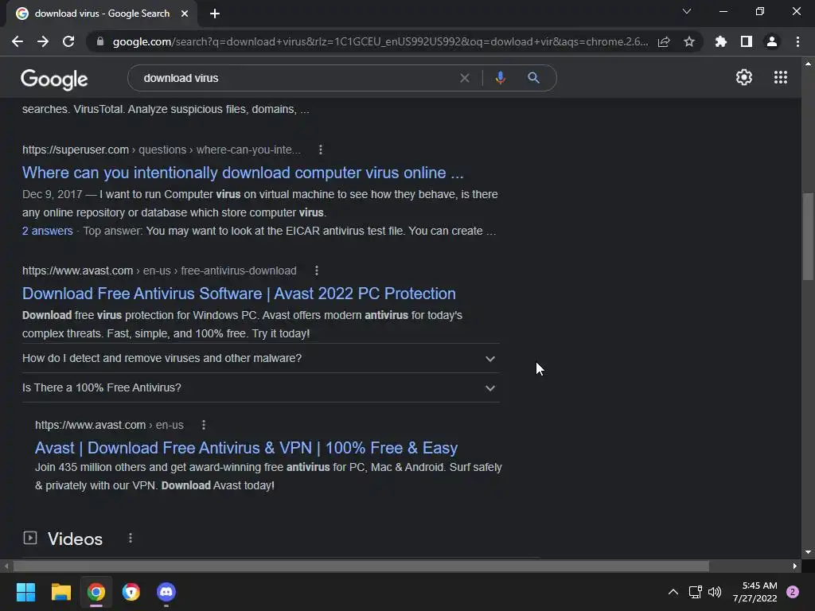Expand 'Is There a 100% Free Antivirus?' question
Screen dimensions: 815x611
tap(261, 387)
